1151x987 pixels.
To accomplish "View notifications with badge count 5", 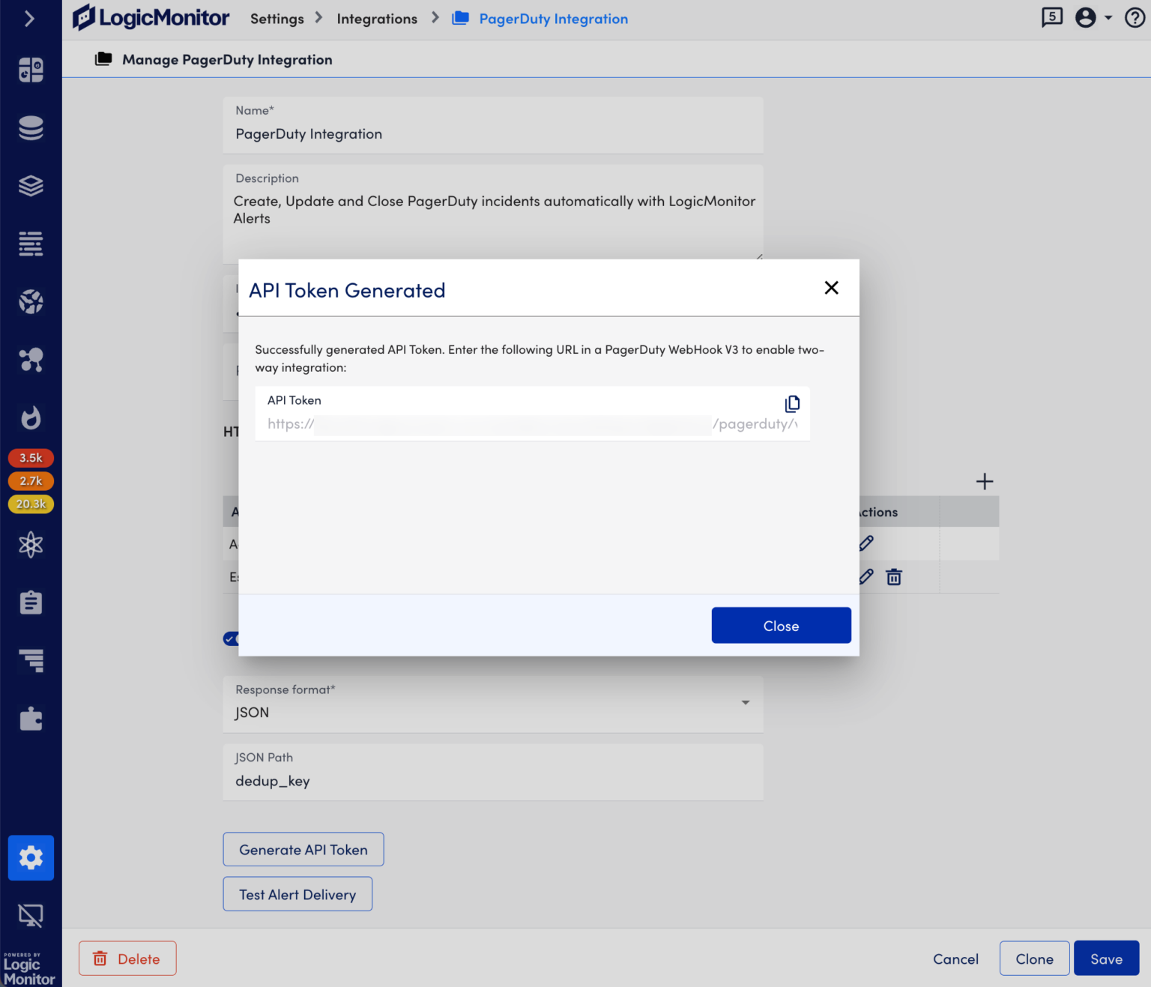I will pyautogui.click(x=1051, y=16).
